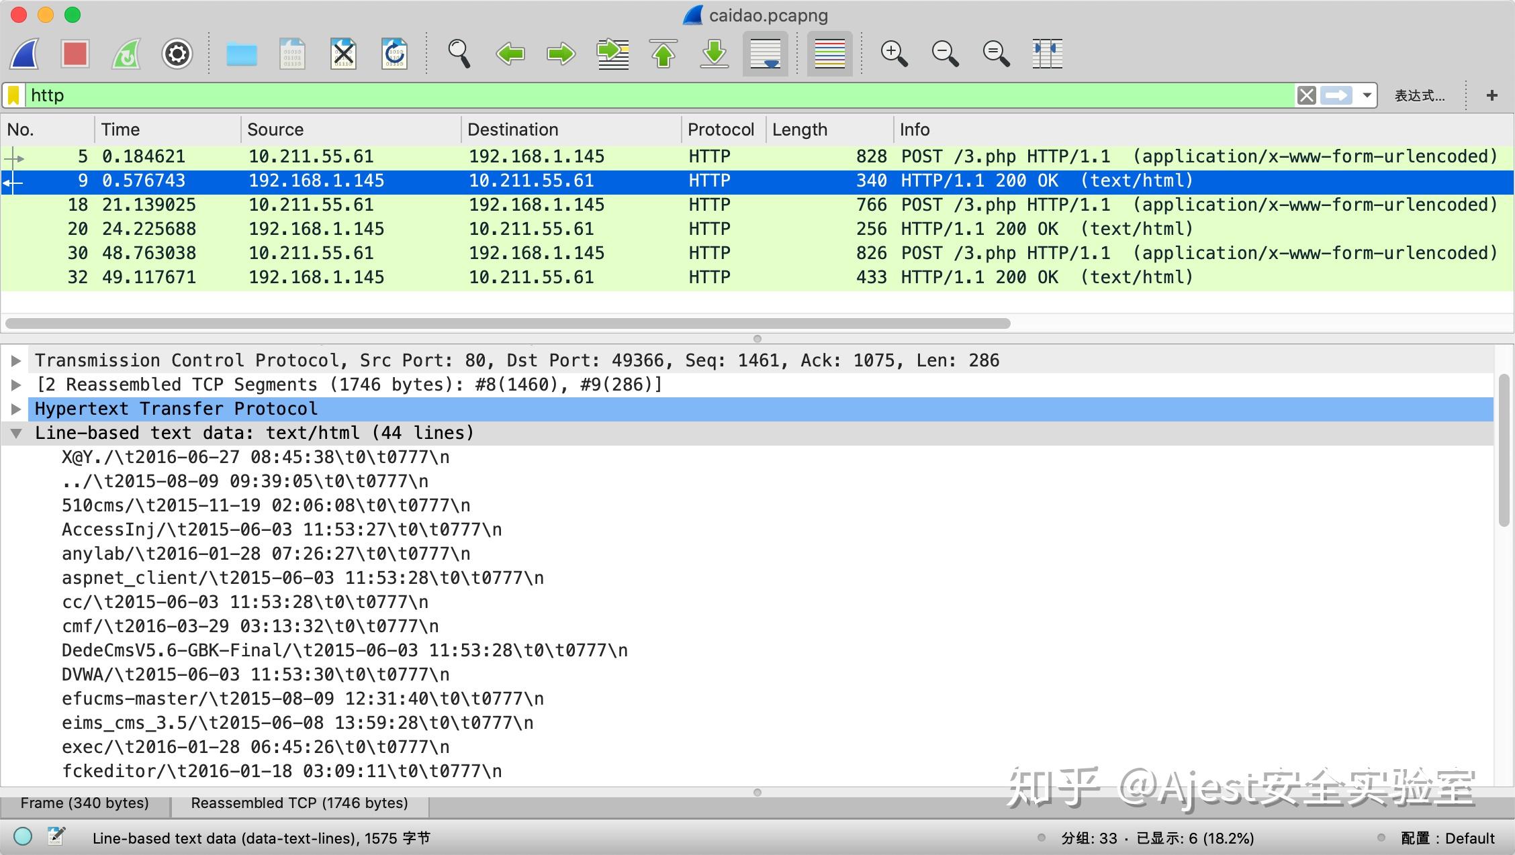Restart the current capture

coord(126,54)
